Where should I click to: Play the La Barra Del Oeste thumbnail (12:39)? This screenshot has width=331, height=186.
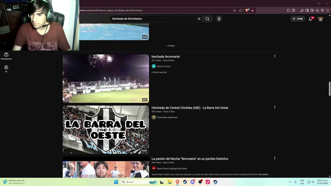106,129
